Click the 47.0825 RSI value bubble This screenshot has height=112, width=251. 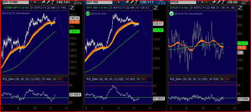pyautogui.click(x=159, y=98)
